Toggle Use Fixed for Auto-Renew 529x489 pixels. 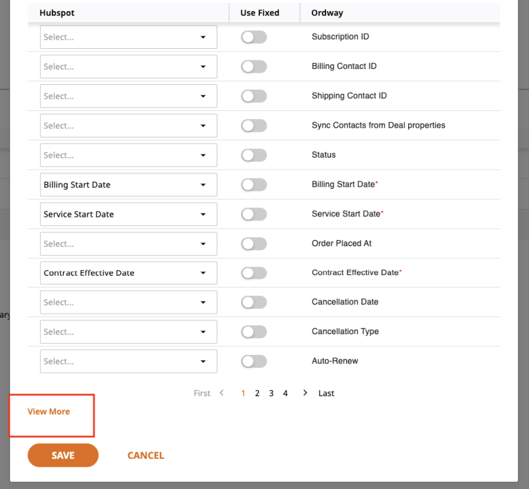pyautogui.click(x=254, y=361)
